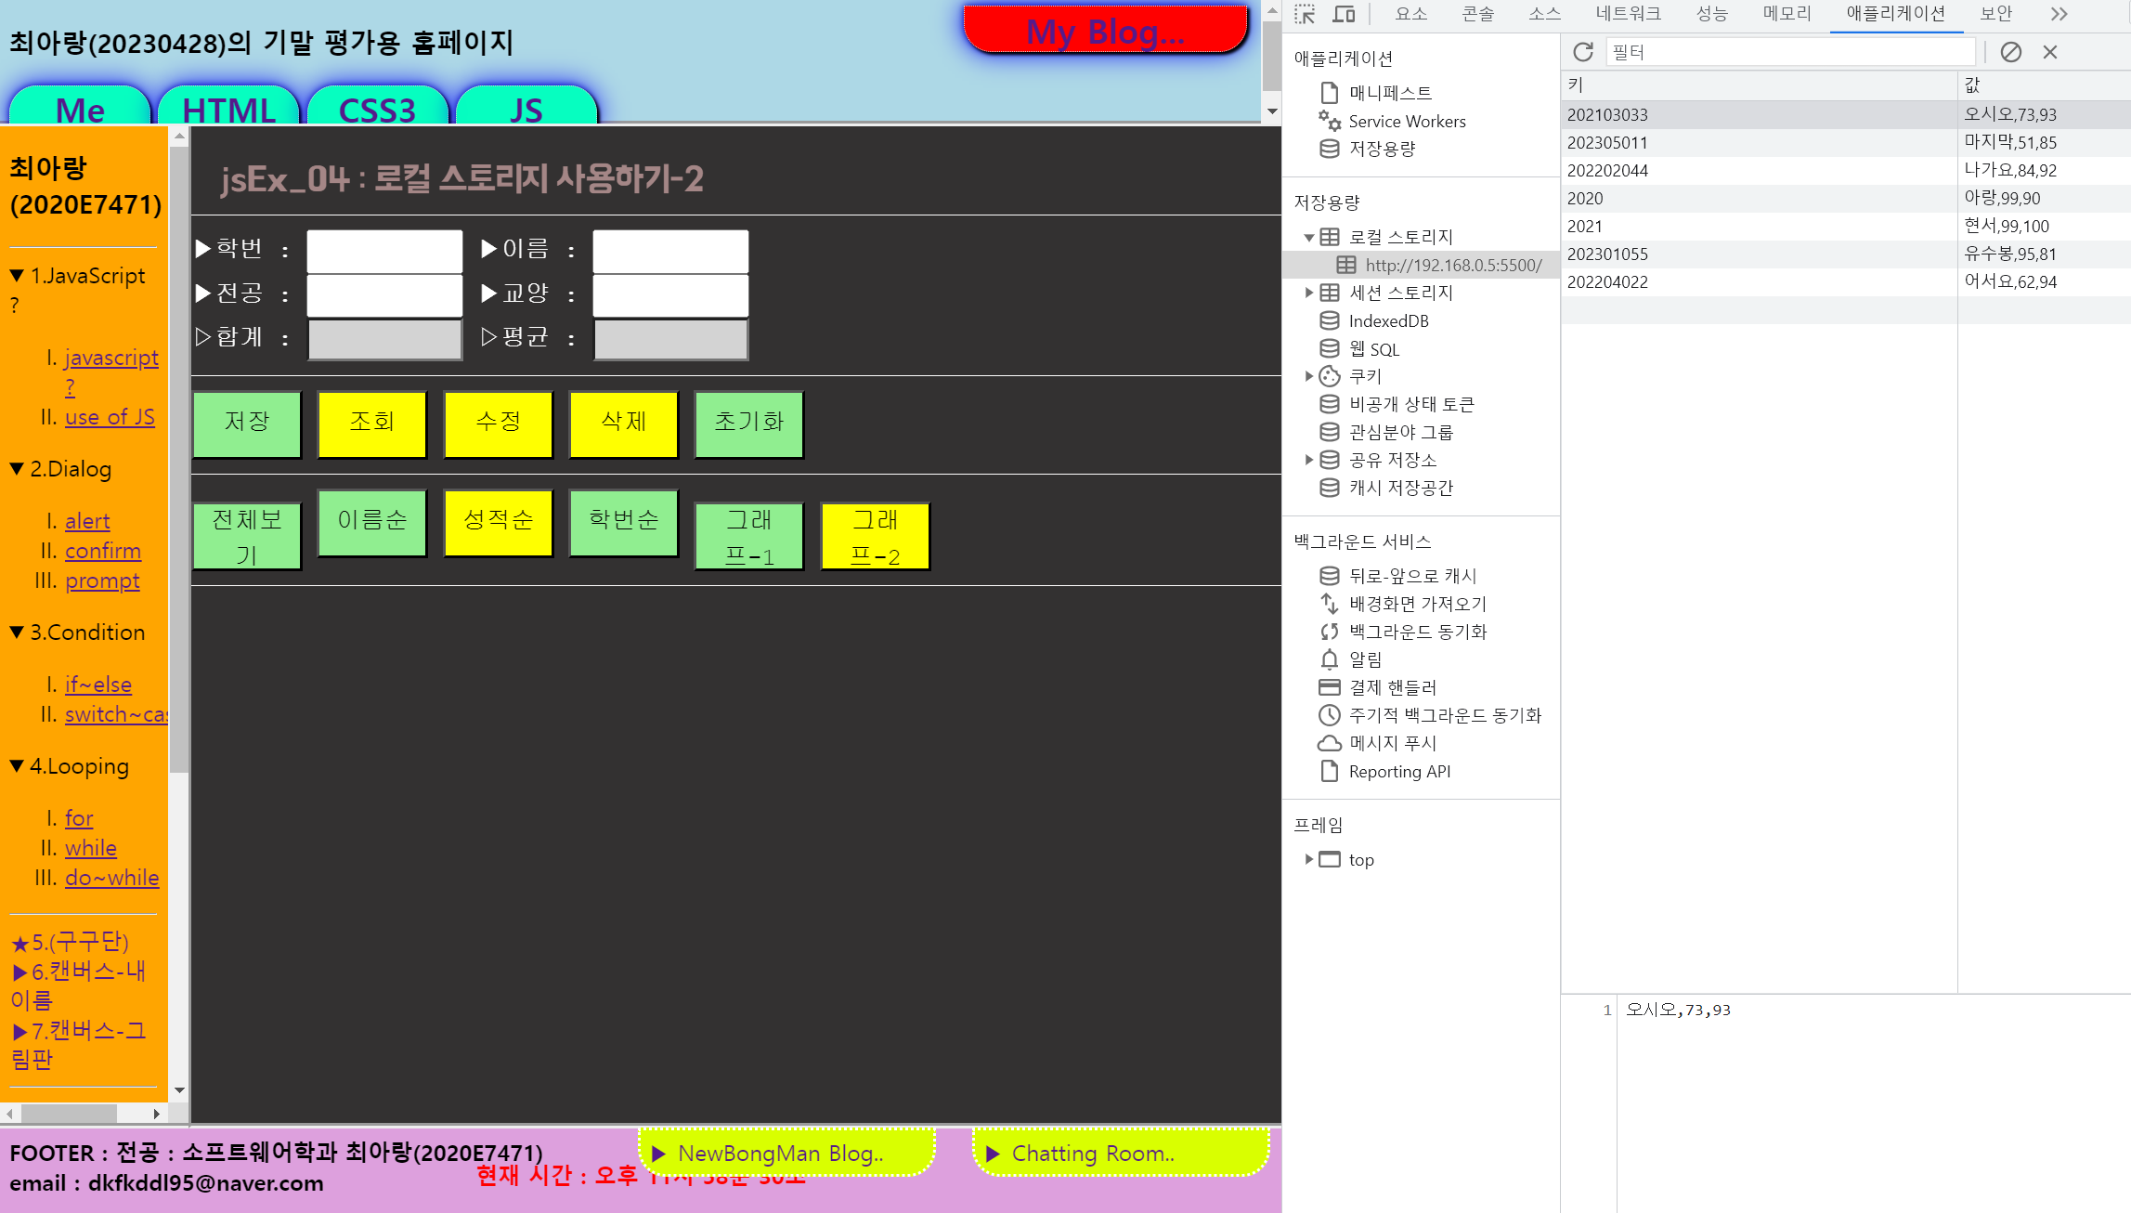This screenshot has height=1213, width=2131.
Task: Open the Service Workers item
Action: 1406,122
